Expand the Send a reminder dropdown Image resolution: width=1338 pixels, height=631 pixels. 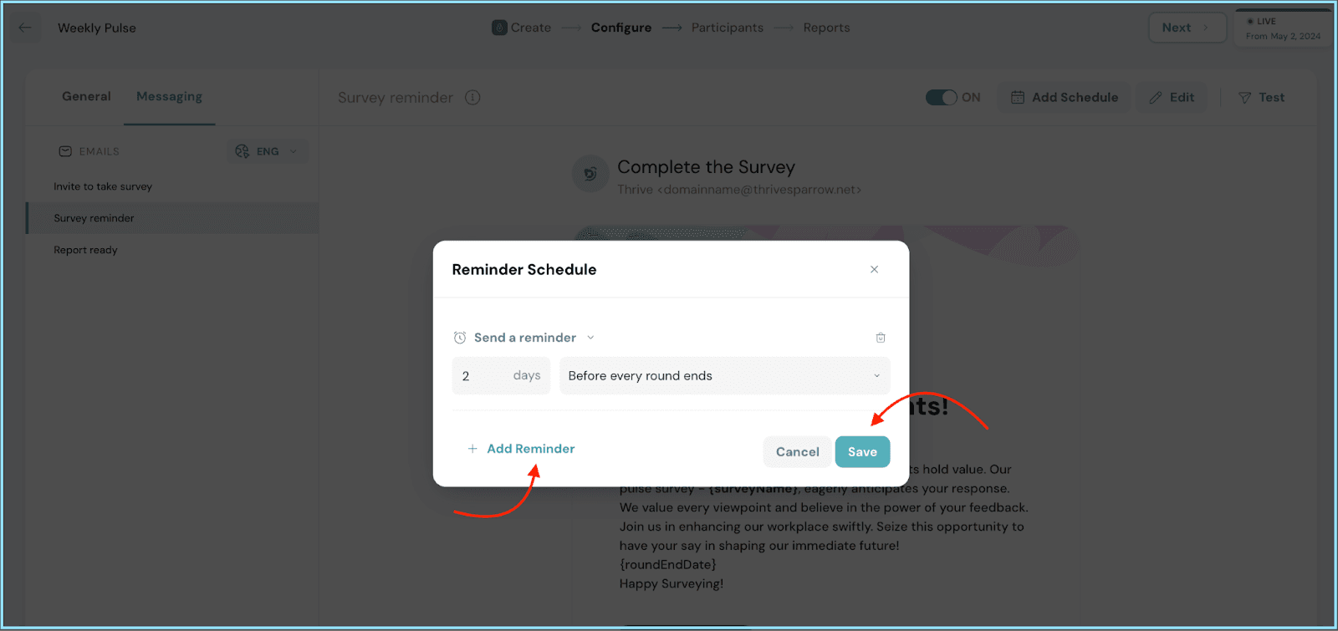tap(590, 338)
